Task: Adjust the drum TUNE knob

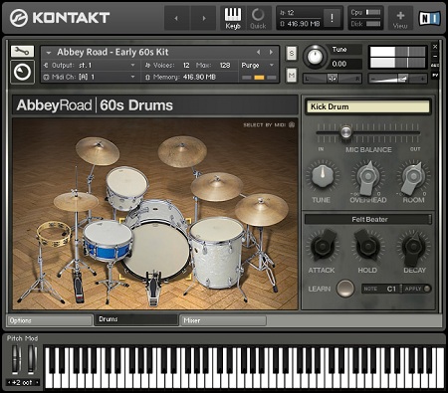Action: coord(322,175)
